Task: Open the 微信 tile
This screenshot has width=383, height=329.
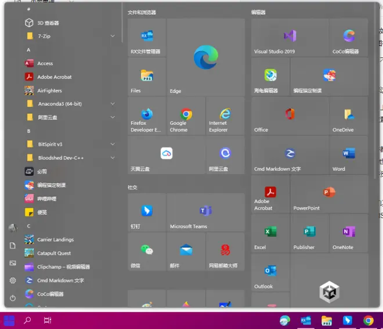Action: (147, 252)
